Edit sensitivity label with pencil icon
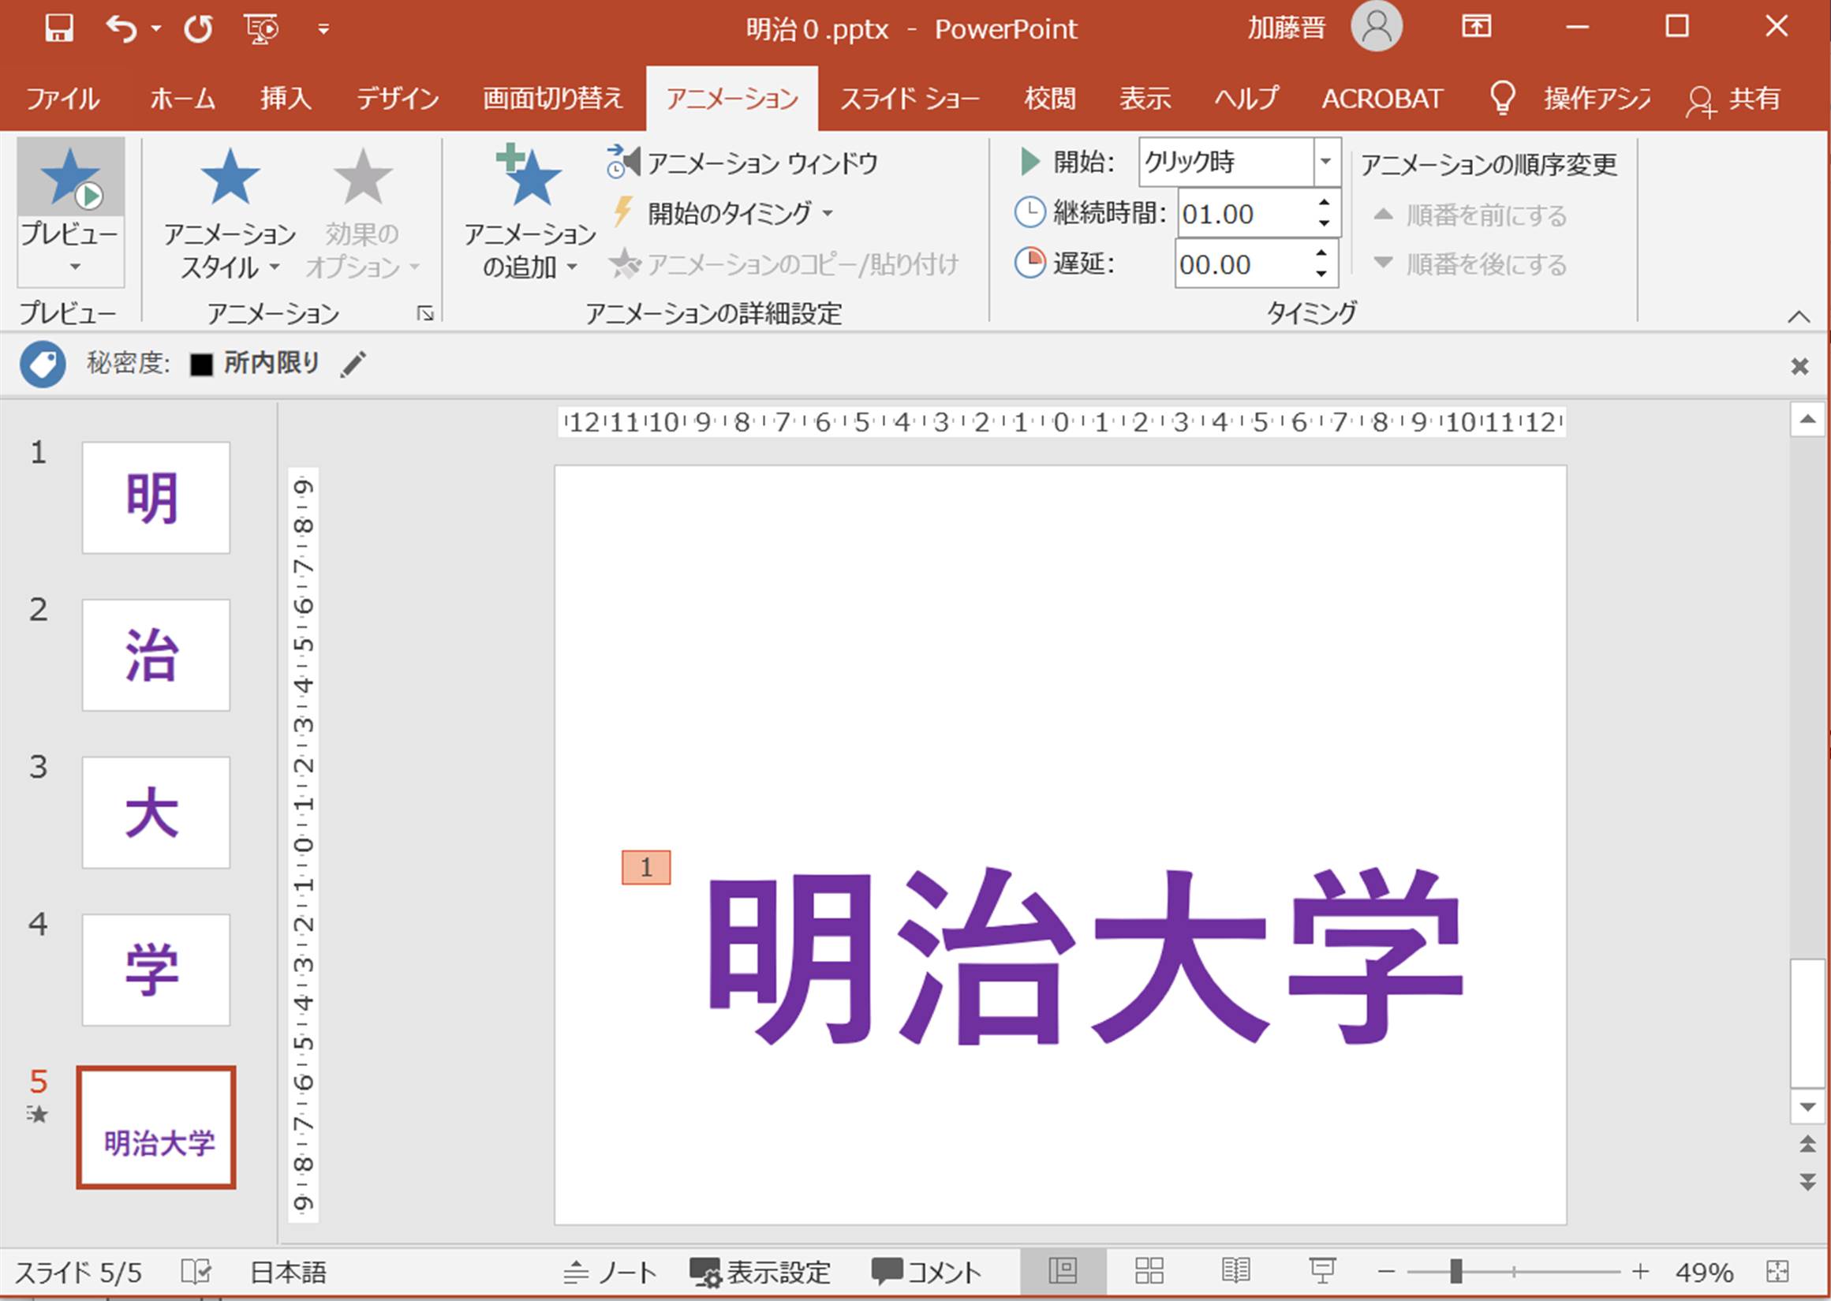The height and width of the screenshot is (1301, 1831). 353,364
